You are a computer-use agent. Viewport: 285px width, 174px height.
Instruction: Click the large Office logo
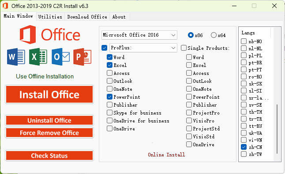point(50,34)
